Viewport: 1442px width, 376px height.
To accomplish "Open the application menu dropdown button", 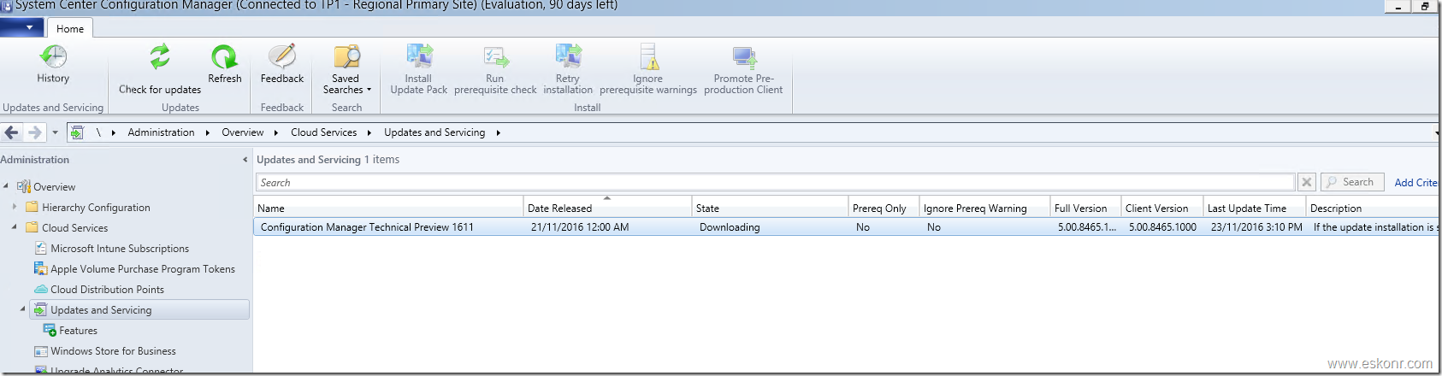I will click(x=22, y=27).
